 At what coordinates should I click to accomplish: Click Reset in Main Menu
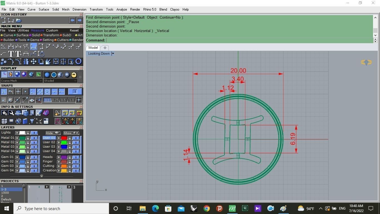[74, 30]
